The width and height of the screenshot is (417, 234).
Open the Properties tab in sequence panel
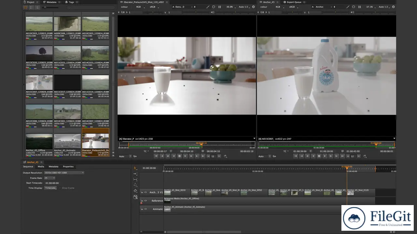(x=68, y=166)
